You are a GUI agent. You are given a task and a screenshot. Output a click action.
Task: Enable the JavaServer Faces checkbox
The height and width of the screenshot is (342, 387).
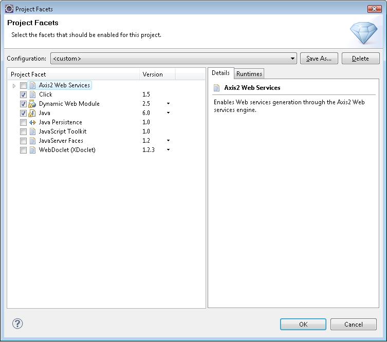pos(23,141)
